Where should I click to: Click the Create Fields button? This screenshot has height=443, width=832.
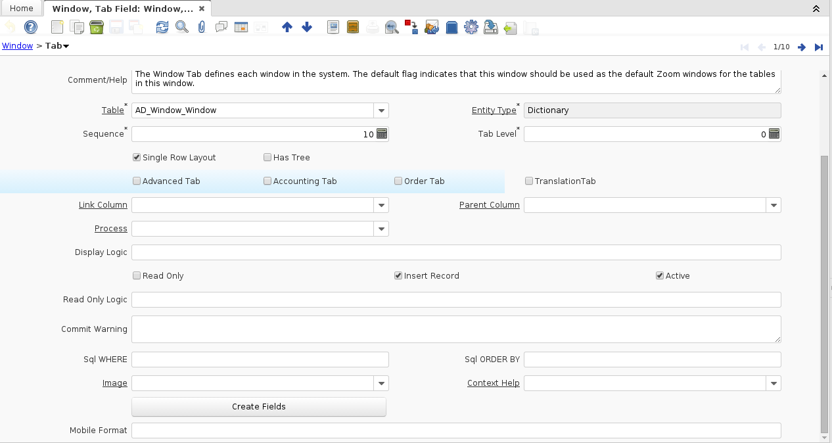[259, 407]
